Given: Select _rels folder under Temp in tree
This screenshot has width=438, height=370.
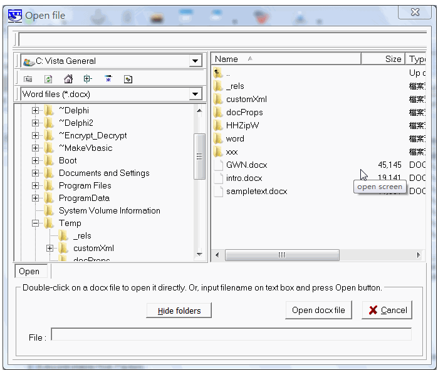Looking at the screenshot, I should click(83, 236).
